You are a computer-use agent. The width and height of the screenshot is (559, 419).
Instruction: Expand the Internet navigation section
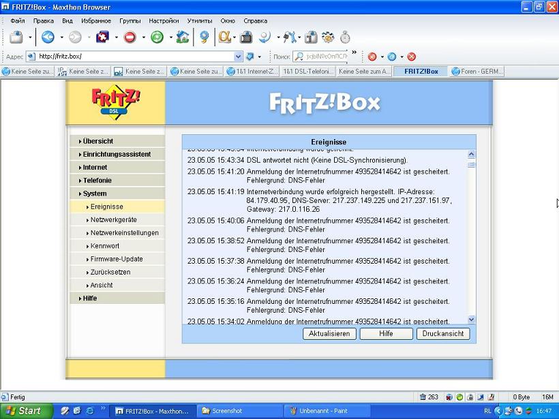pyautogui.click(x=117, y=167)
